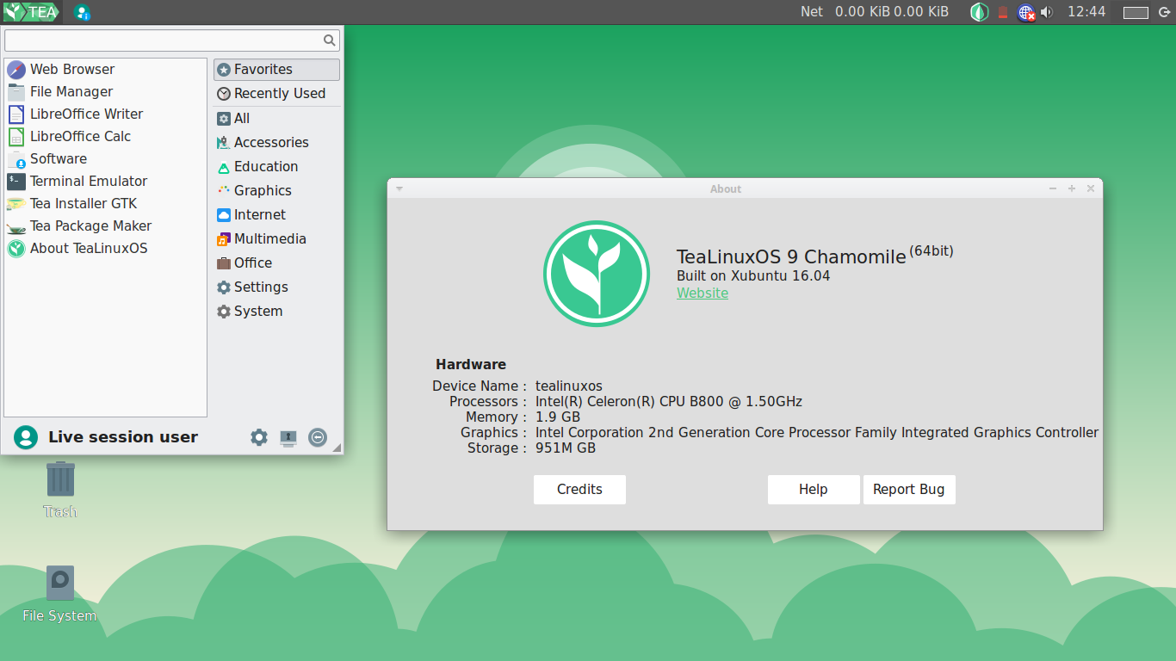The image size is (1176, 661).
Task: Open the Internet category
Action: [x=276, y=215]
